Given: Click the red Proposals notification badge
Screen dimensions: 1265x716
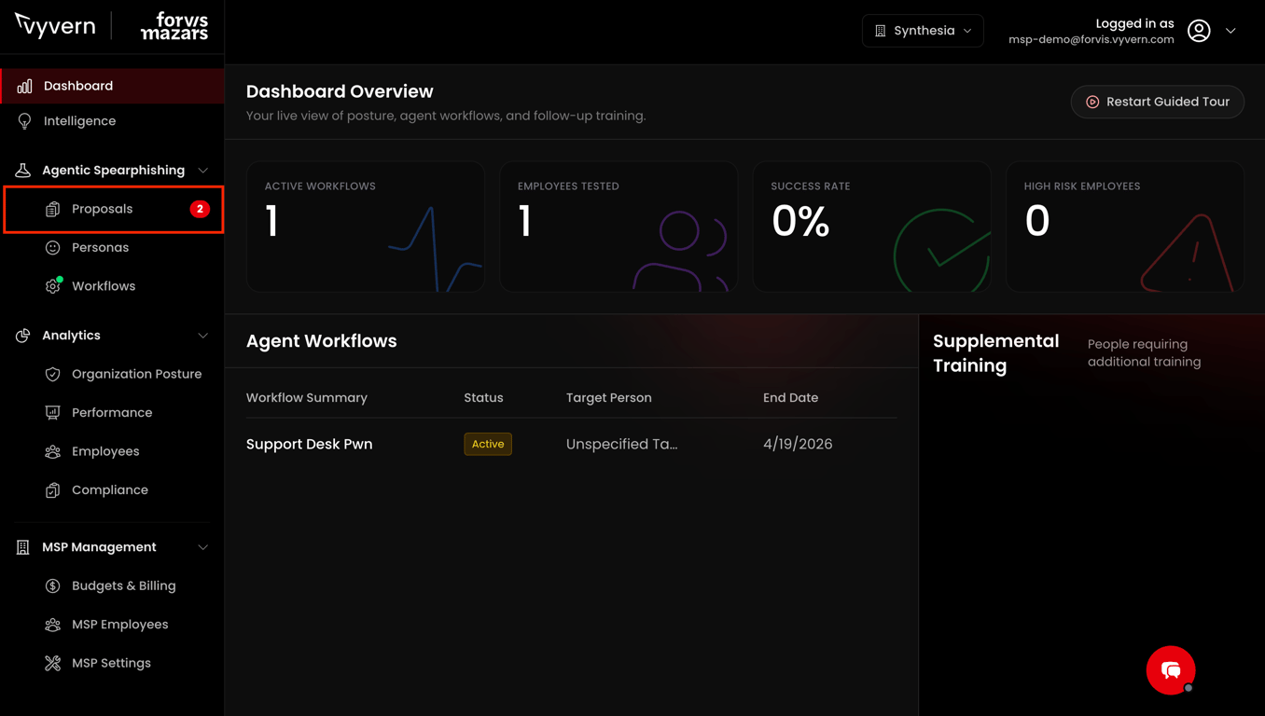Looking at the screenshot, I should tap(200, 209).
